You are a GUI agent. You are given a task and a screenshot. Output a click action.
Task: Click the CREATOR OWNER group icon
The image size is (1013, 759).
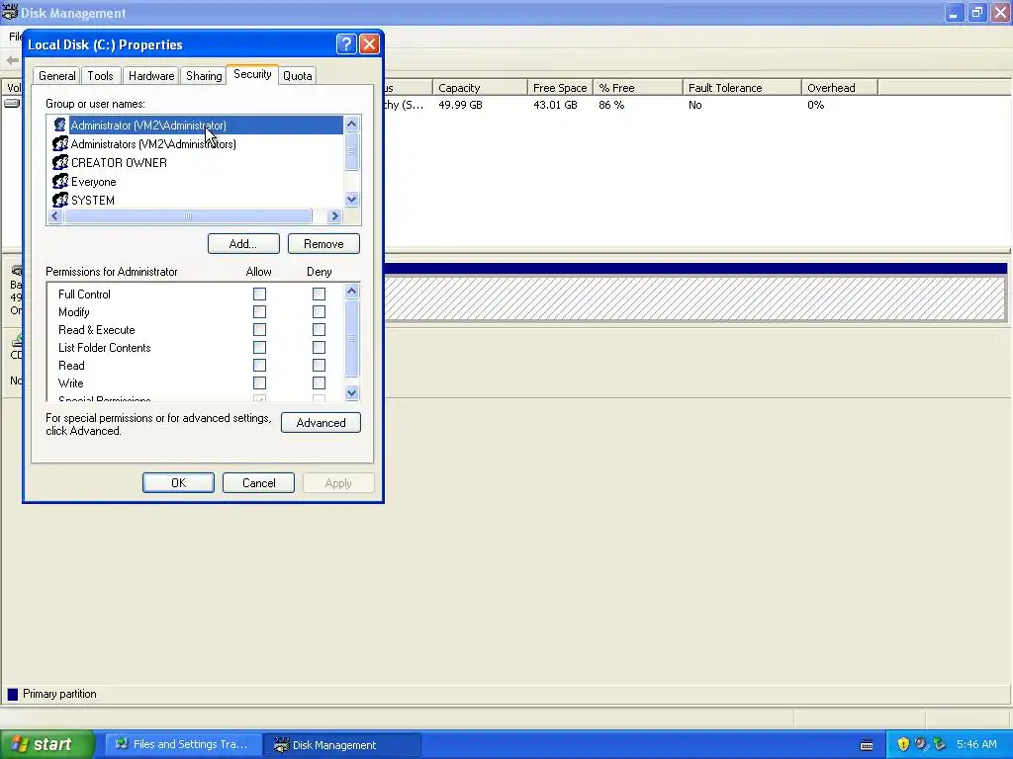pos(60,163)
